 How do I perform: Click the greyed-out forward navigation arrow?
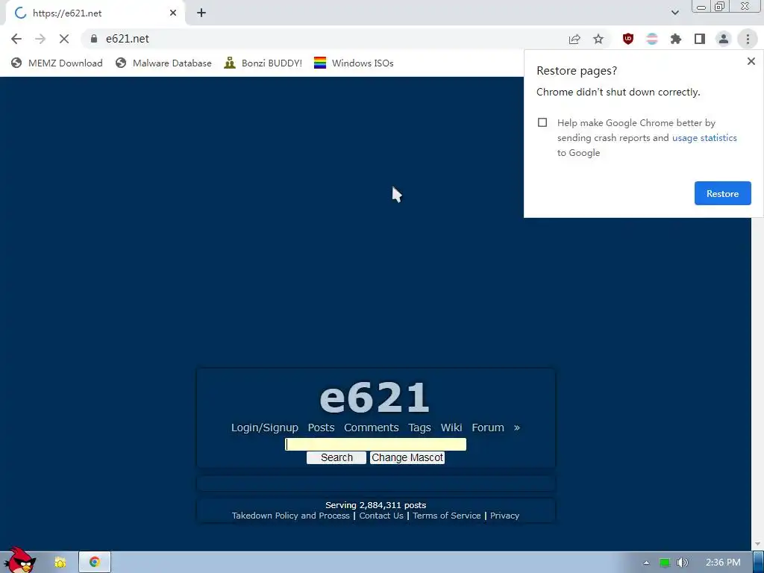[40, 39]
